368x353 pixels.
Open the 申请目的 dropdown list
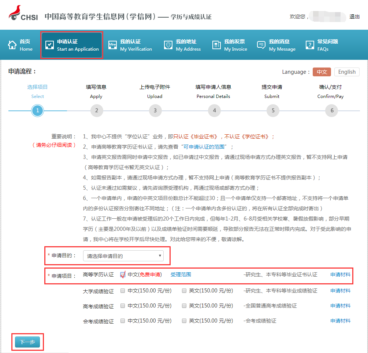[x=123, y=256]
